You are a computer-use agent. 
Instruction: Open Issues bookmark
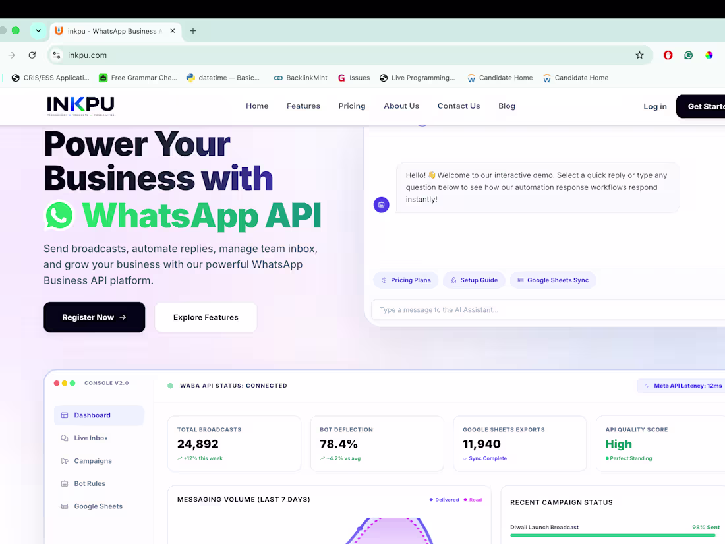[x=354, y=78]
